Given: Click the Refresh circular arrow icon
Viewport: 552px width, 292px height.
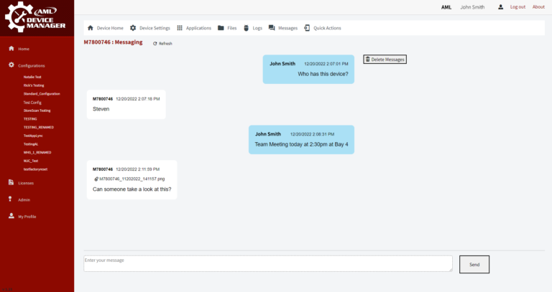Looking at the screenshot, I should pyautogui.click(x=155, y=44).
